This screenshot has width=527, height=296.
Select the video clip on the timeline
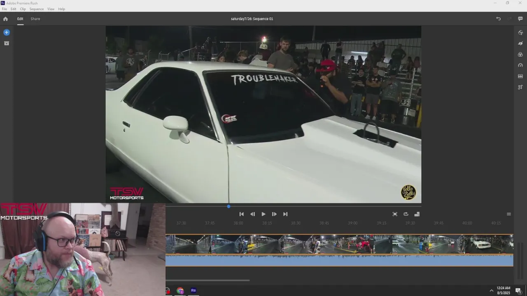point(339,244)
